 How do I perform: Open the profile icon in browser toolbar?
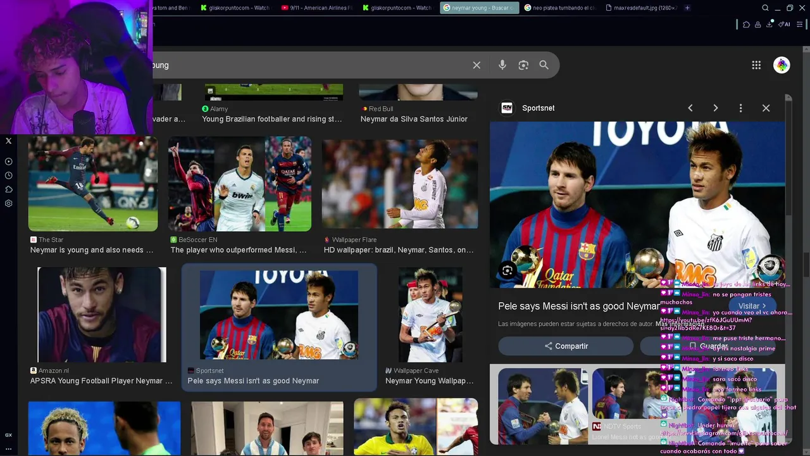[x=758, y=24]
